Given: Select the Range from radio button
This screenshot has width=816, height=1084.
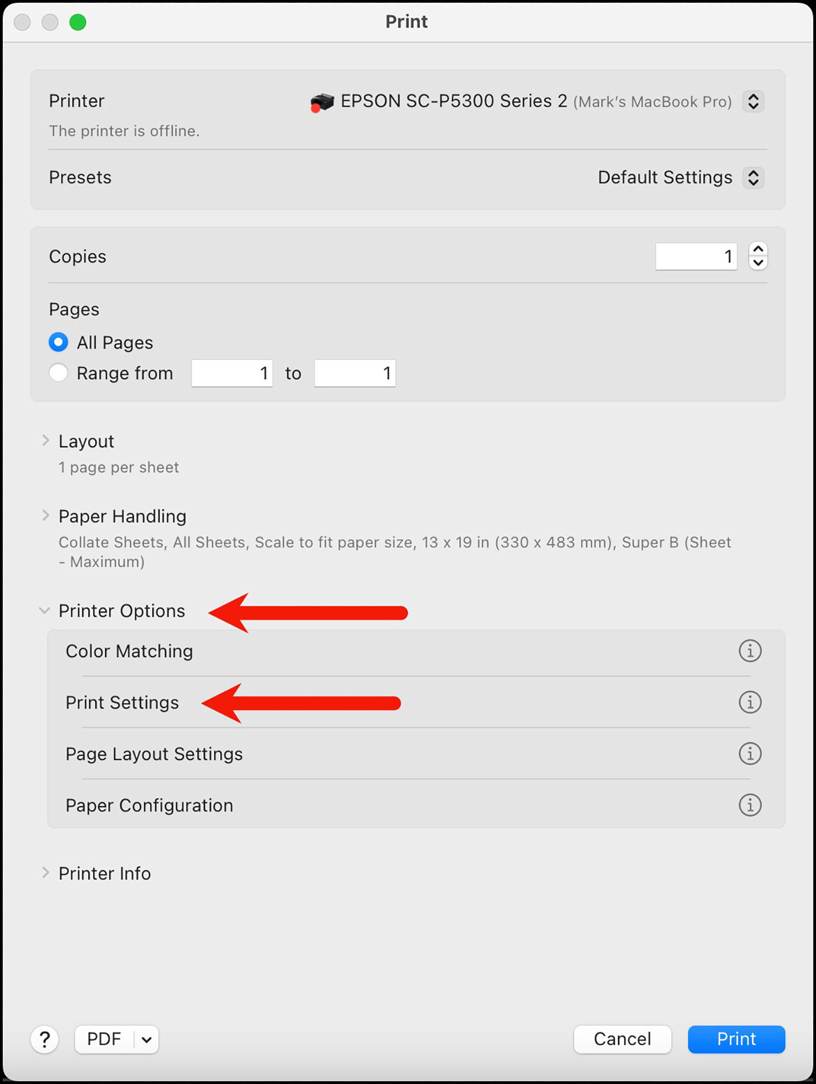Looking at the screenshot, I should point(59,373).
